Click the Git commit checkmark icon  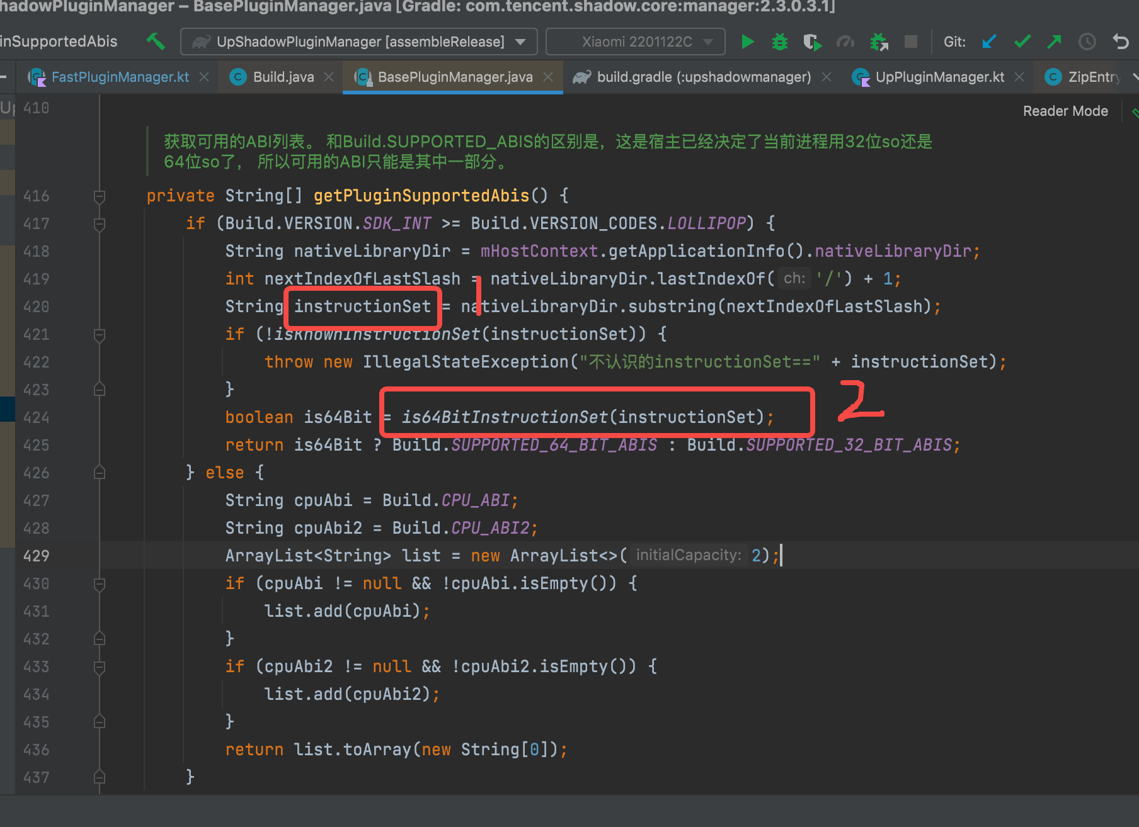[x=1022, y=42]
